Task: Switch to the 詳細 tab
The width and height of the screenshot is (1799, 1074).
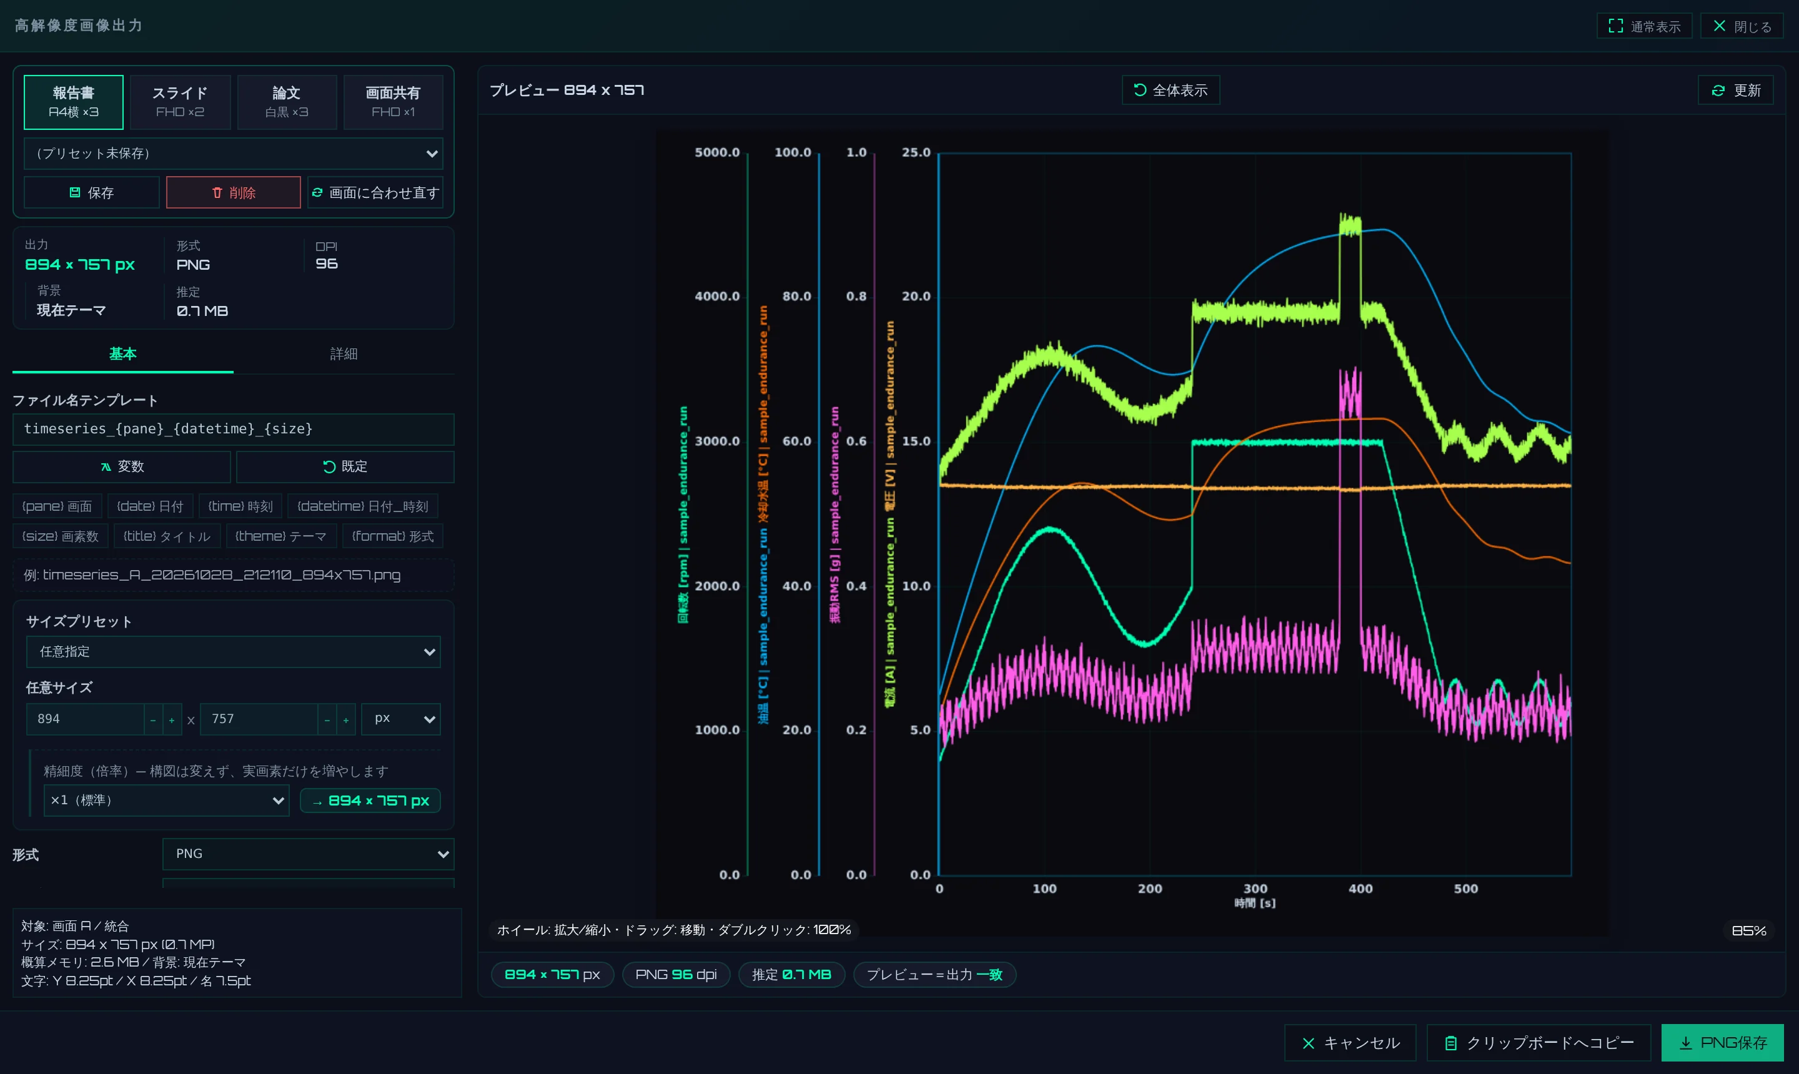Action: 344,354
